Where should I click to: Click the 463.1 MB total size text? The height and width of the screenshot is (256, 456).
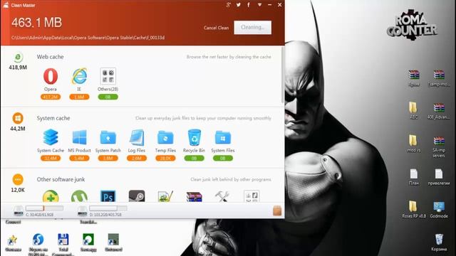click(36, 23)
